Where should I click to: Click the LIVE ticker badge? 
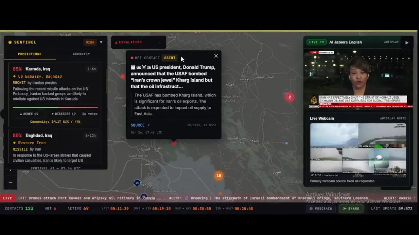7,198
